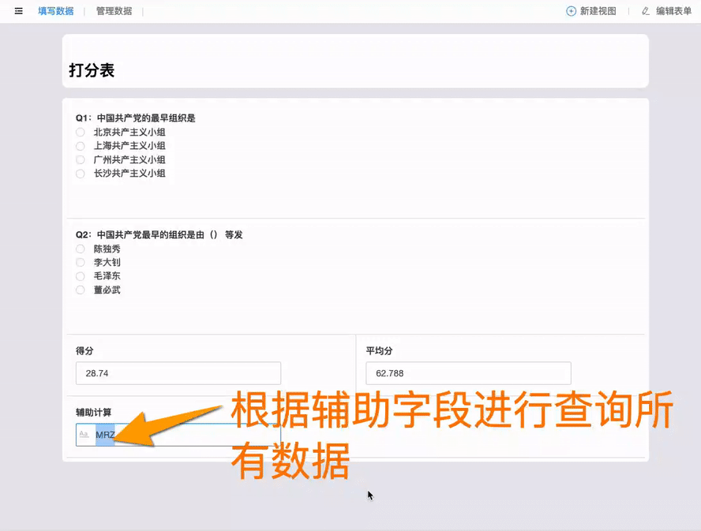Select 李大钊 for Q2
This screenshot has height=531, width=701.
[x=80, y=262]
